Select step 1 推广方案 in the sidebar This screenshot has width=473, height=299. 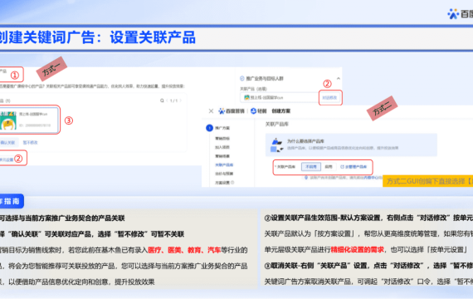217,128
